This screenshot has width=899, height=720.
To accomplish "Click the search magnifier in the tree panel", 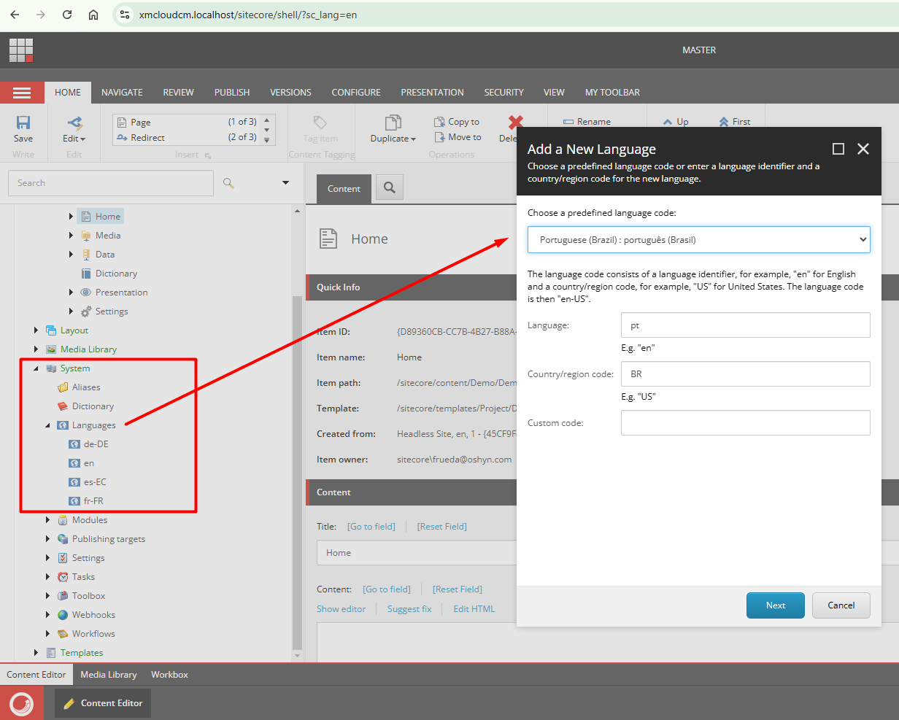I will [x=228, y=183].
